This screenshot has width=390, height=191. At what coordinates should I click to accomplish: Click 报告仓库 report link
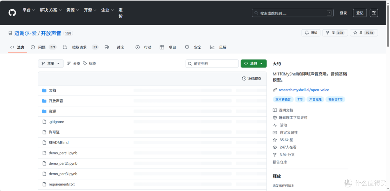coord(280,162)
